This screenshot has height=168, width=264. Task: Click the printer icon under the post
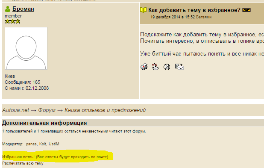coord(144,67)
